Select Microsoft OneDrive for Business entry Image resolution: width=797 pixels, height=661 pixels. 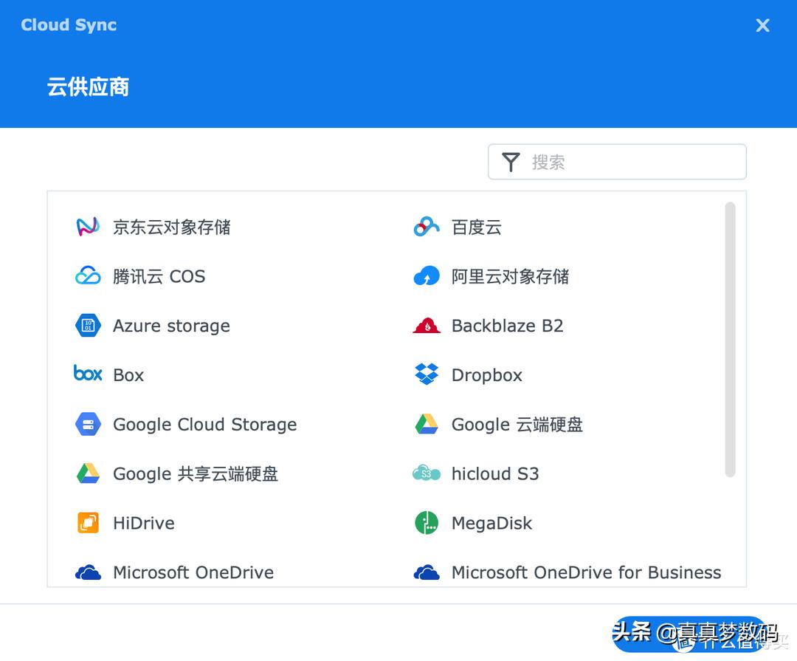click(x=587, y=572)
